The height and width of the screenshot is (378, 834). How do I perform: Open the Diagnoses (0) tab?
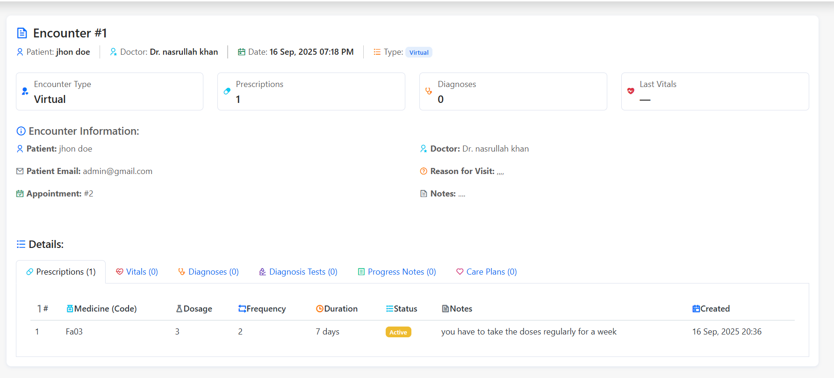pyautogui.click(x=208, y=272)
